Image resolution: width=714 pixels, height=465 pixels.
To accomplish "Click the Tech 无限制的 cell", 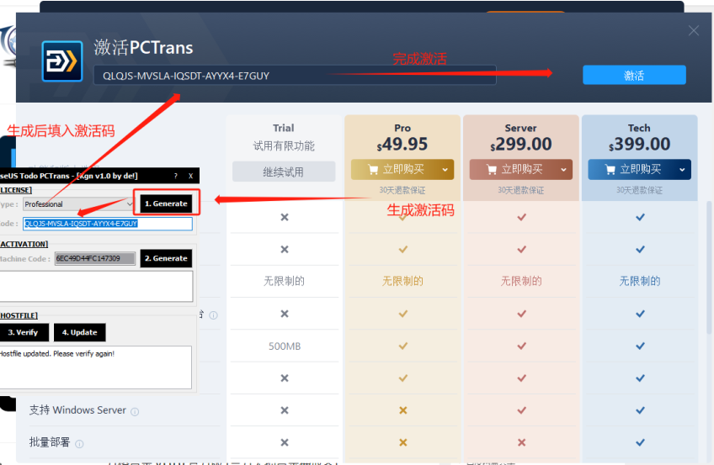I will coord(640,281).
